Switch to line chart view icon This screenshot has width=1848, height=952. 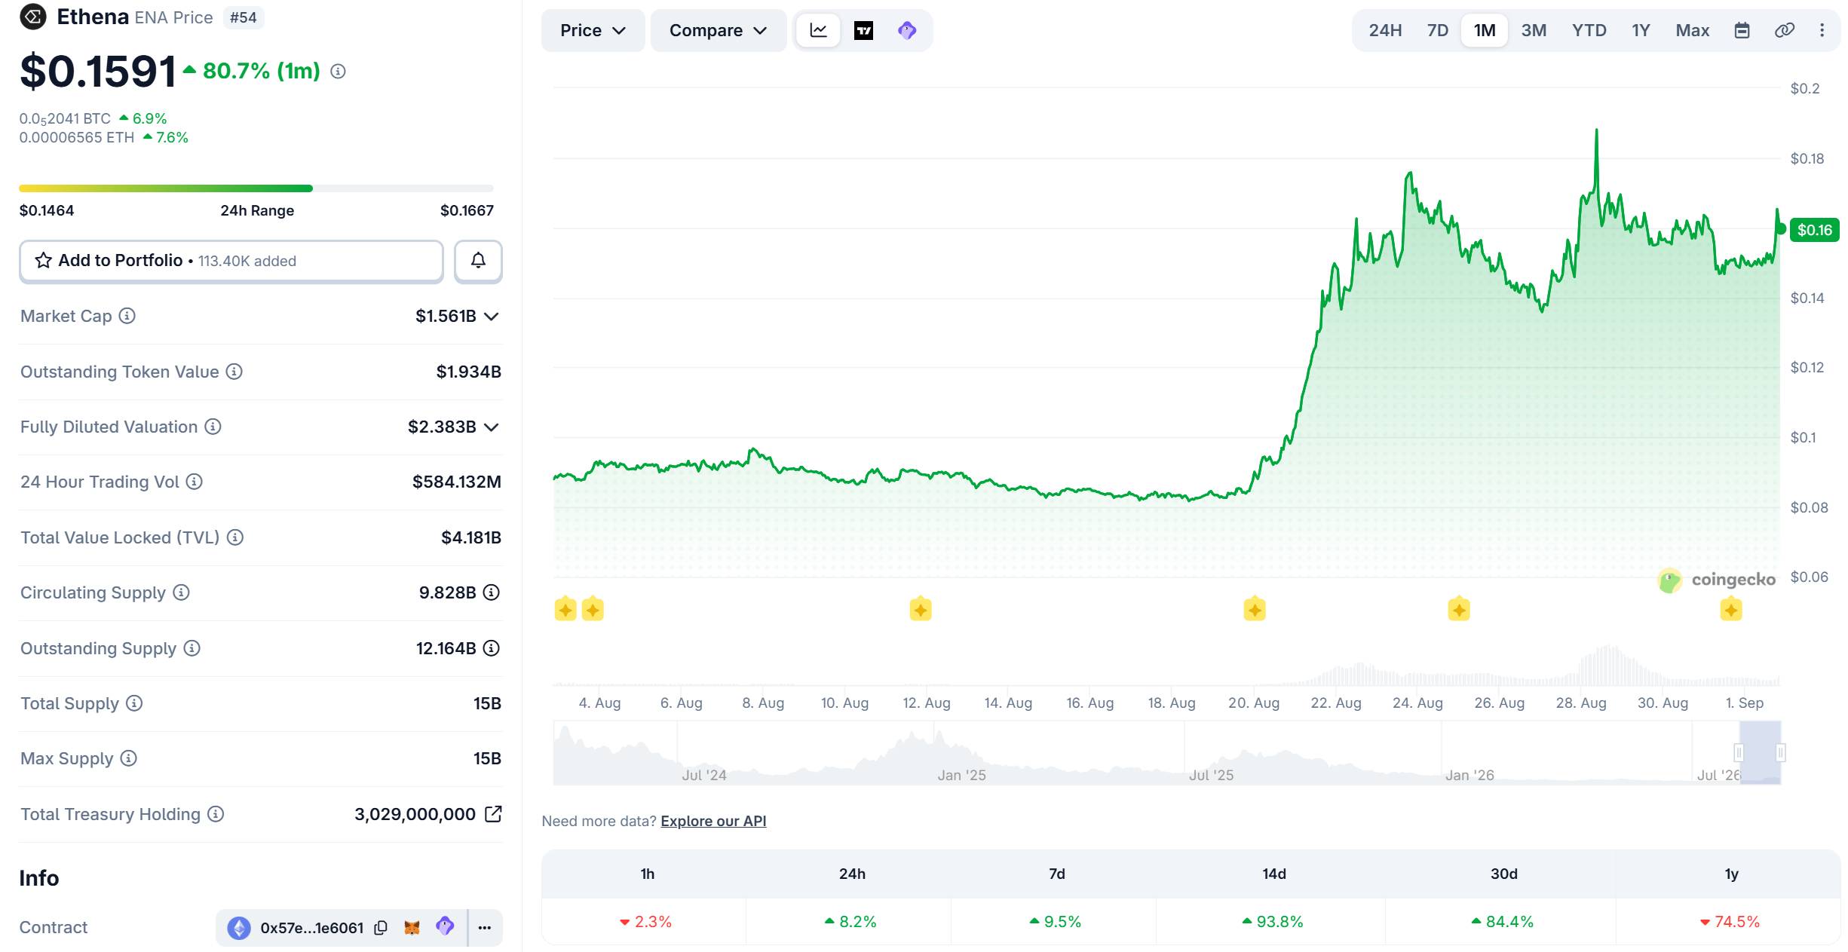click(x=819, y=31)
